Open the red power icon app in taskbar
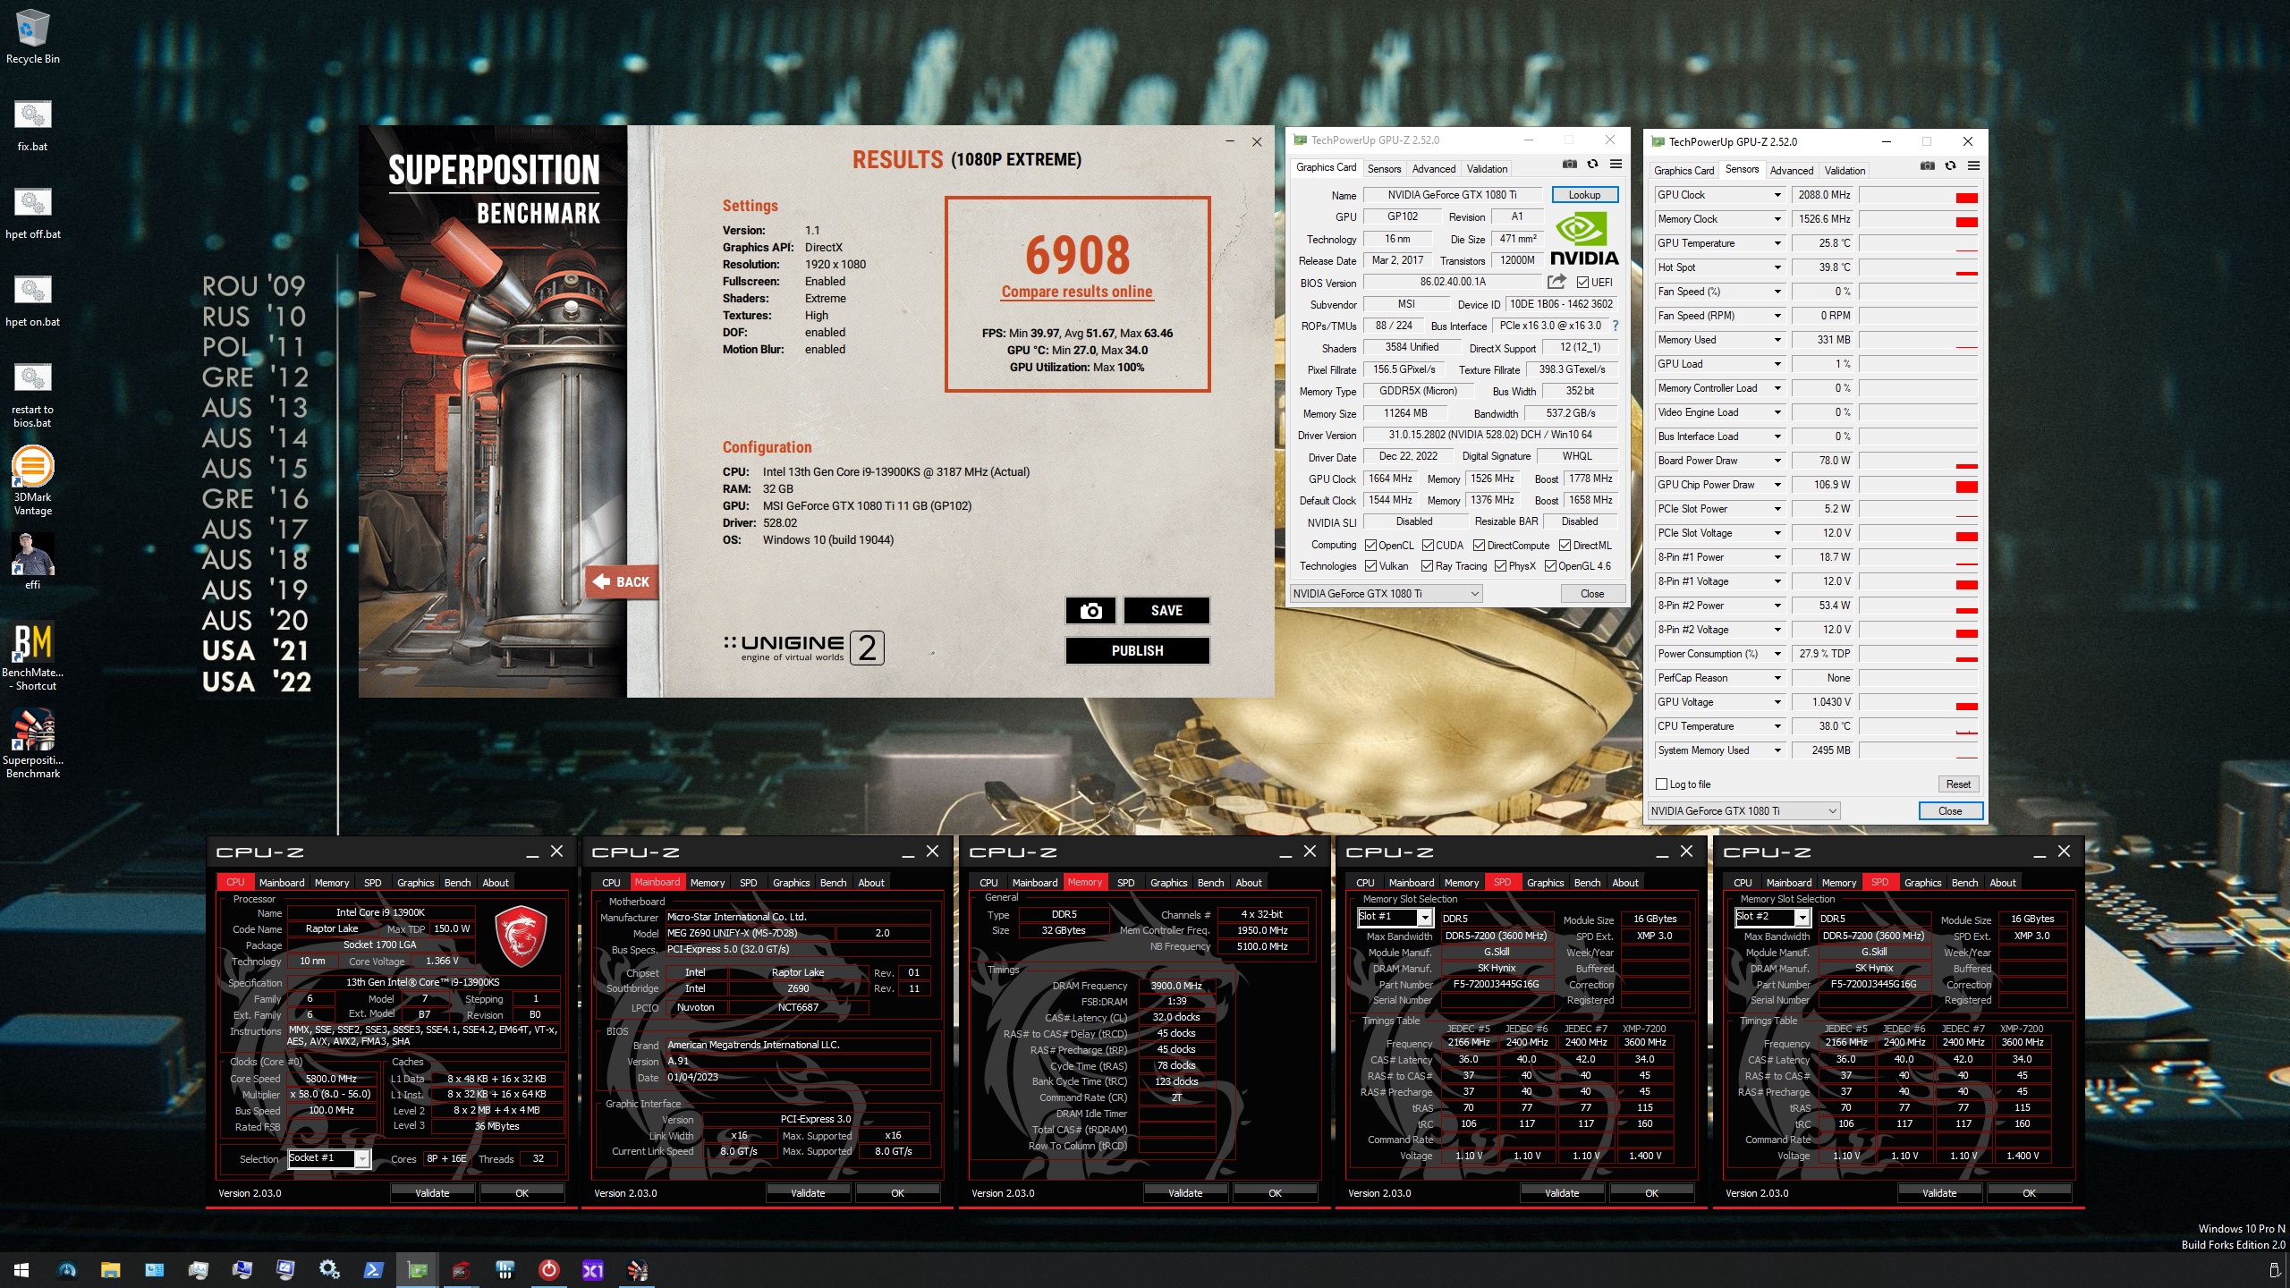 (x=548, y=1270)
